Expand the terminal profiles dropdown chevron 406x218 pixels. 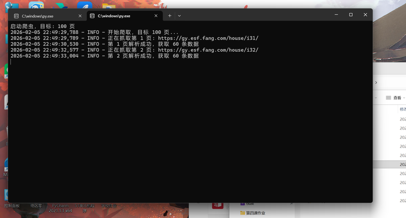[x=179, y=16]
